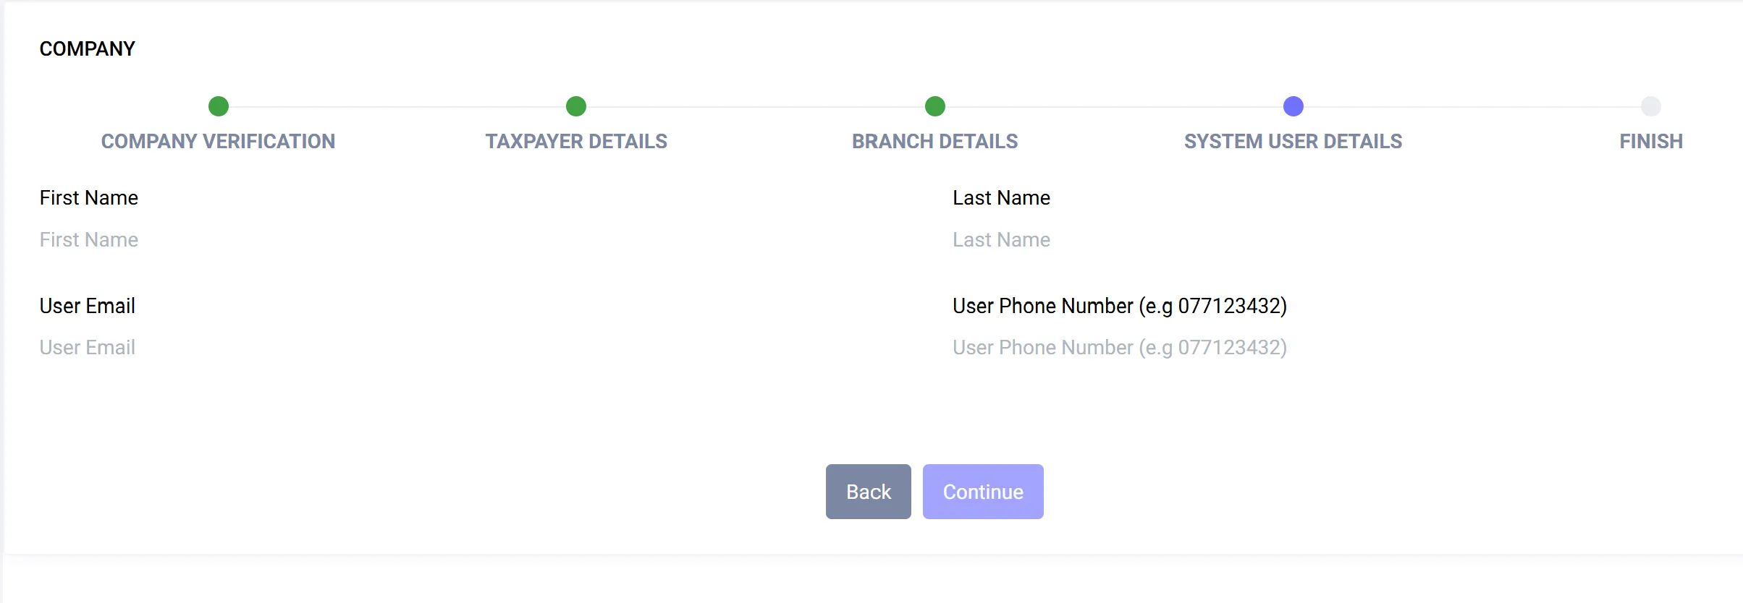Click the Company Verification green step dot
The height and width of the screenshot is (603, 1743).
coord(218,106)
